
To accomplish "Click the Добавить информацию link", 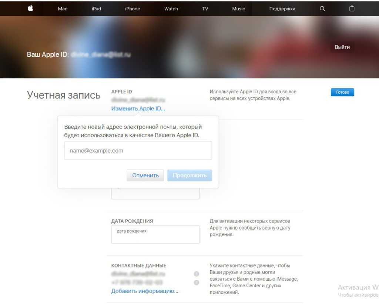I will (x=145, y=291).
